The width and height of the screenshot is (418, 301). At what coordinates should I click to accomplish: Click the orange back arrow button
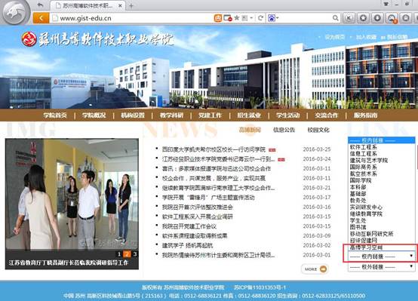click(41, 18)
